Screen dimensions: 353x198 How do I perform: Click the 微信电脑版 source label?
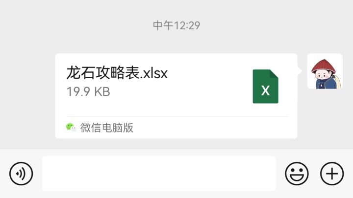pyautogui.click(x=107, y=128)
